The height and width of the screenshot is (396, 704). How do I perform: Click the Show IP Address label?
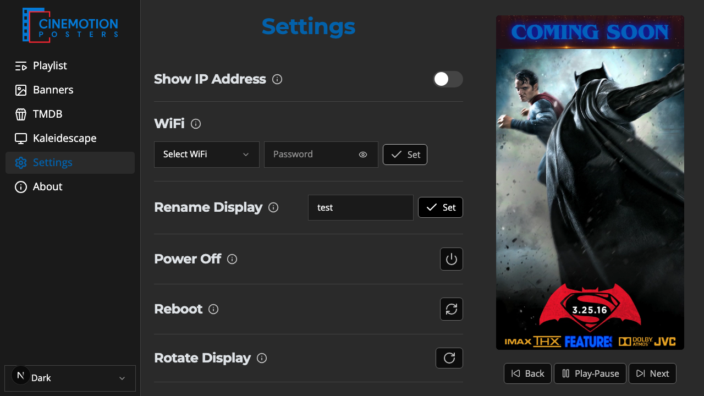coord(210,79)
